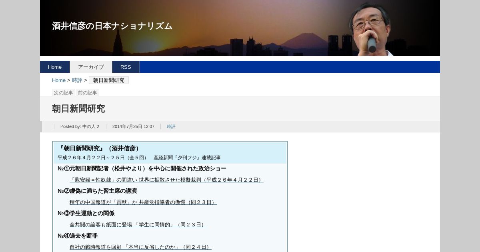Click heading №④過去を断罪
Screen dimensions: 480x252
point(78,236)
